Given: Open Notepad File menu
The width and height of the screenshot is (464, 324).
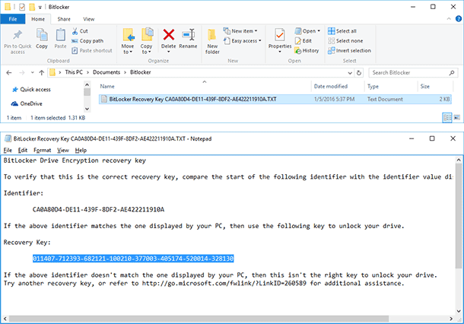Looking at the screenshot, I should point(8,151).
